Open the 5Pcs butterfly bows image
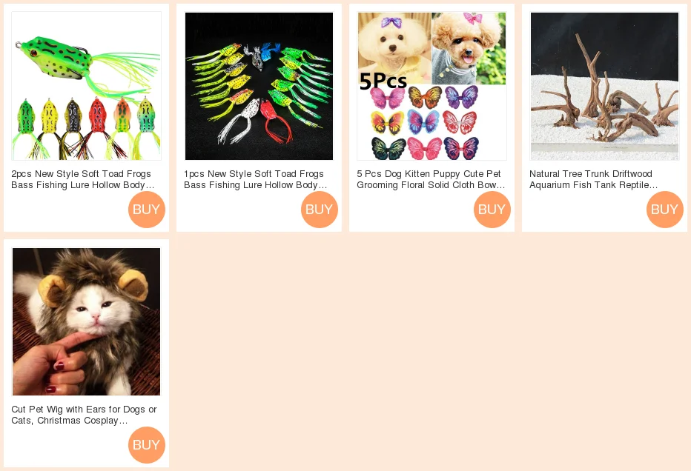Screen dimensions: 691x471 tap(432, 86)
